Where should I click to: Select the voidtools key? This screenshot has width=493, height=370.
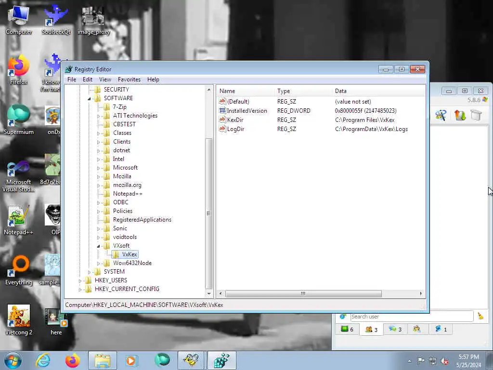point(125,237)
